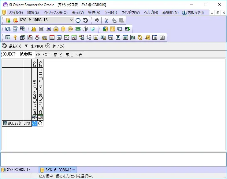Screen dimensions: 227x179
Task: Select the ACLMV$_BASE_VIEW matrix circle cell
Action: [x=35, y=124]
